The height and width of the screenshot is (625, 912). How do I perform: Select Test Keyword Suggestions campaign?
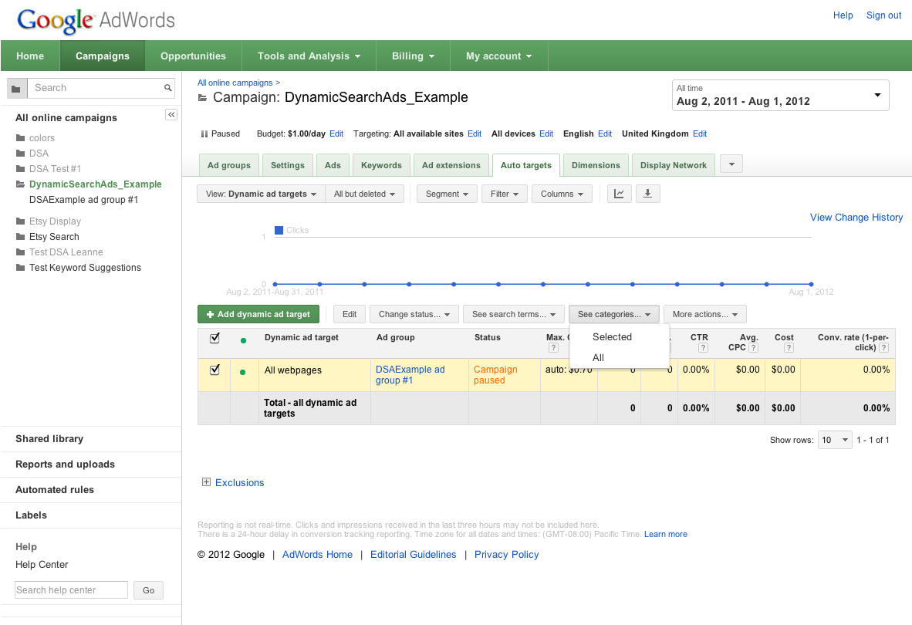[85, 268]
